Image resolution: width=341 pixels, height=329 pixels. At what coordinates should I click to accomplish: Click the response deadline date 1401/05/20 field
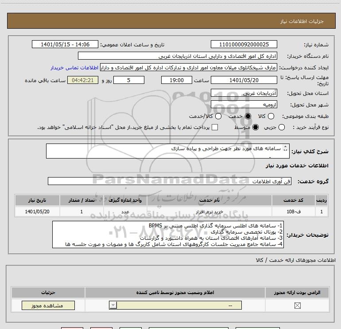(244, 80)
